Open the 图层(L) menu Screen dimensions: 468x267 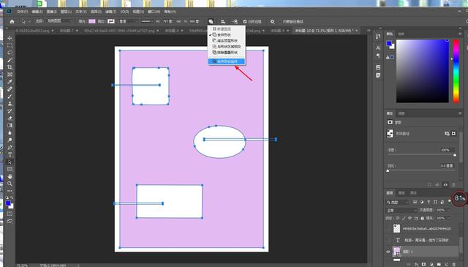coord(66,12)
